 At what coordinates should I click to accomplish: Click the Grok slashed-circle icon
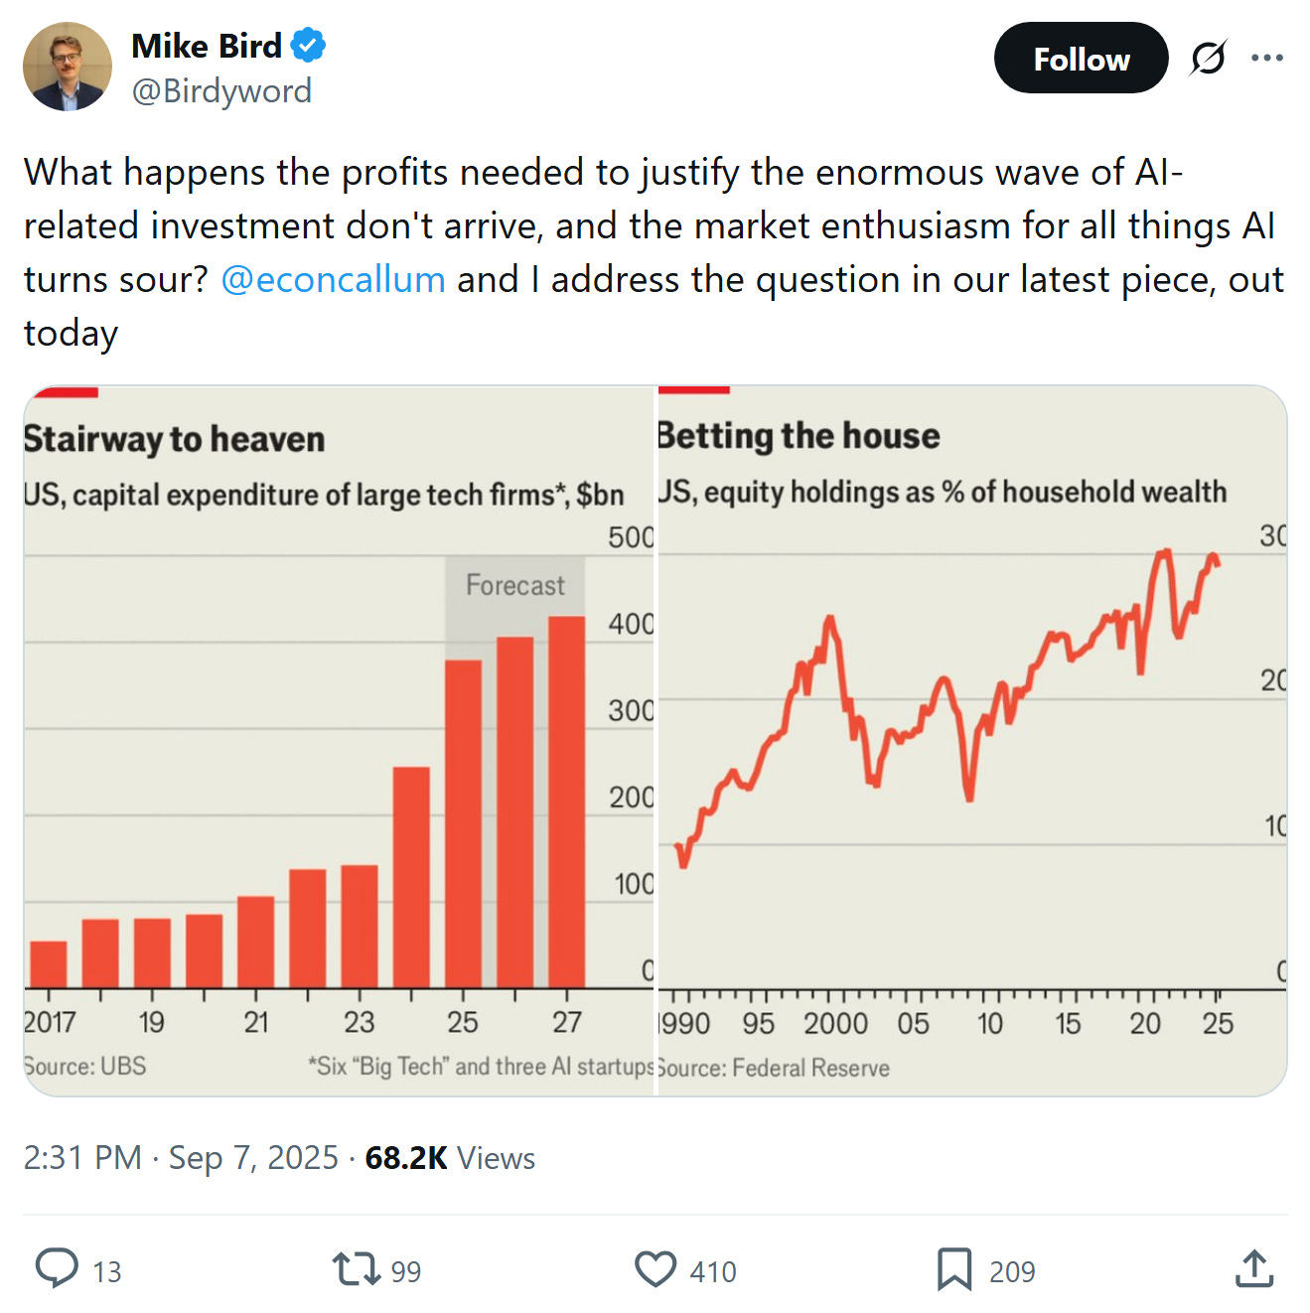1208,59
